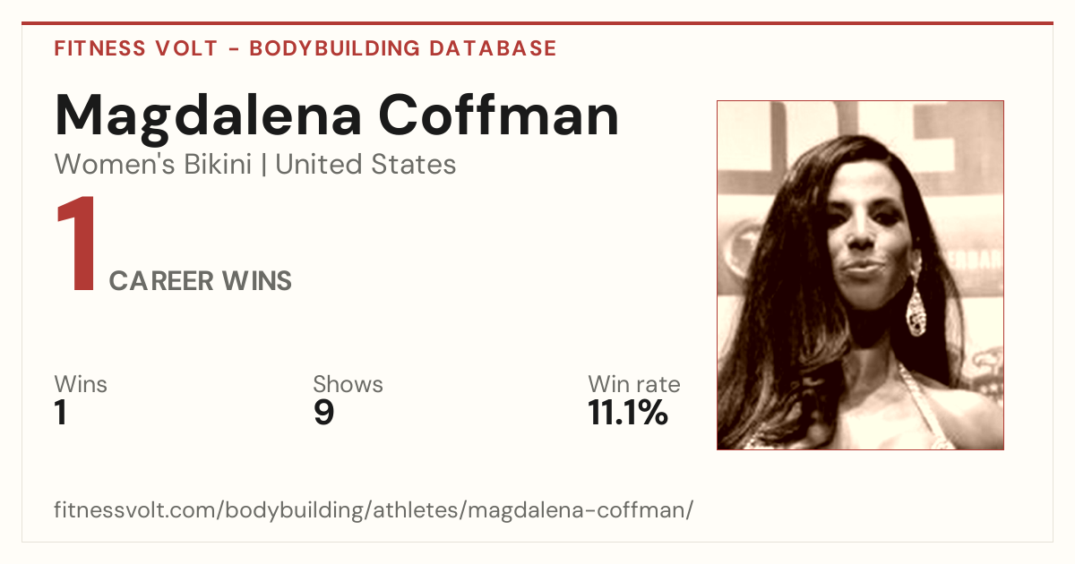1075x564 pixels.
Task: Open the fitnessvolt.com athlete URL link
Action: click(x=374, y=510)
